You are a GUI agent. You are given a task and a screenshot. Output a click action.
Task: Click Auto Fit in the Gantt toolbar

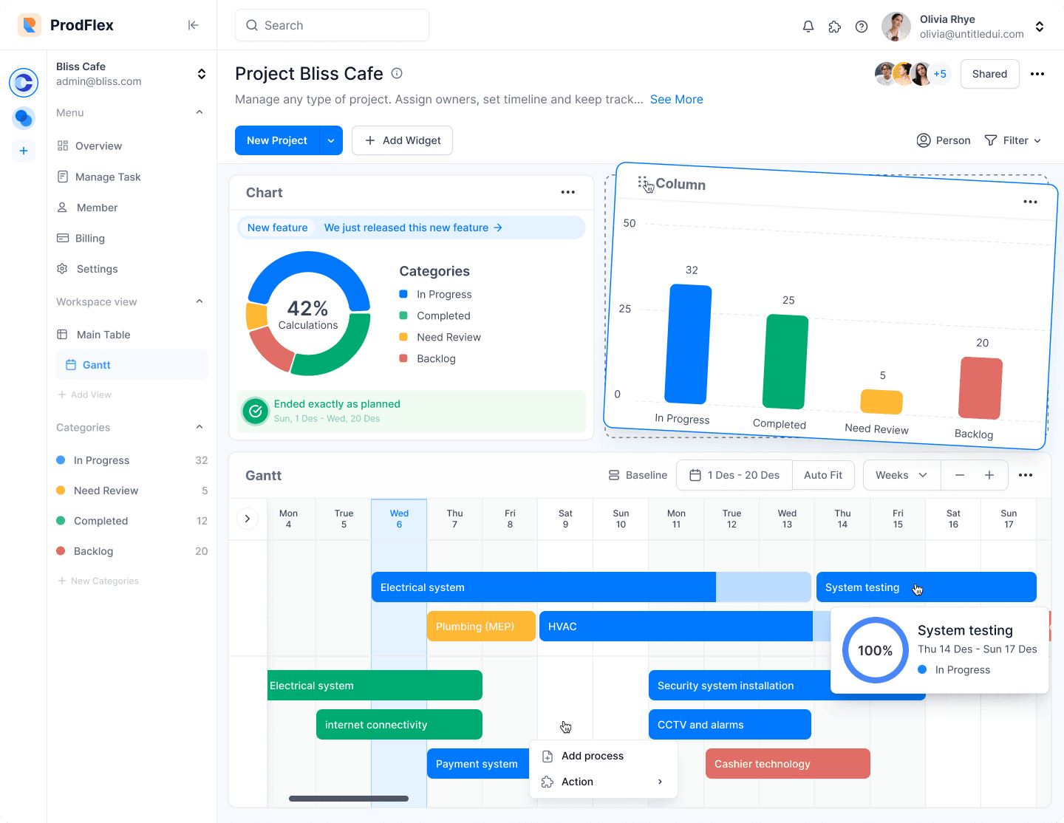coord(823,475)
